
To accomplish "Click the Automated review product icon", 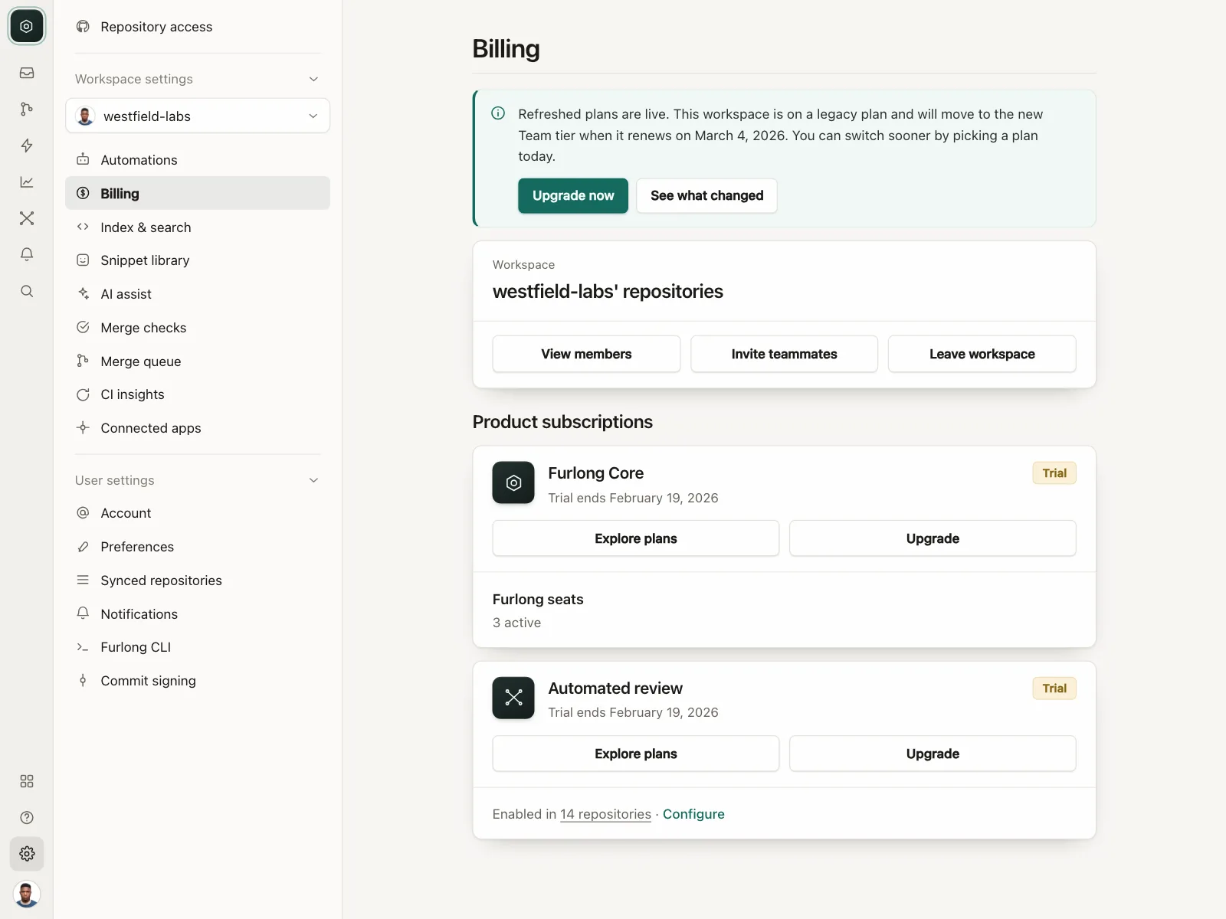I will tap(513, 698).
